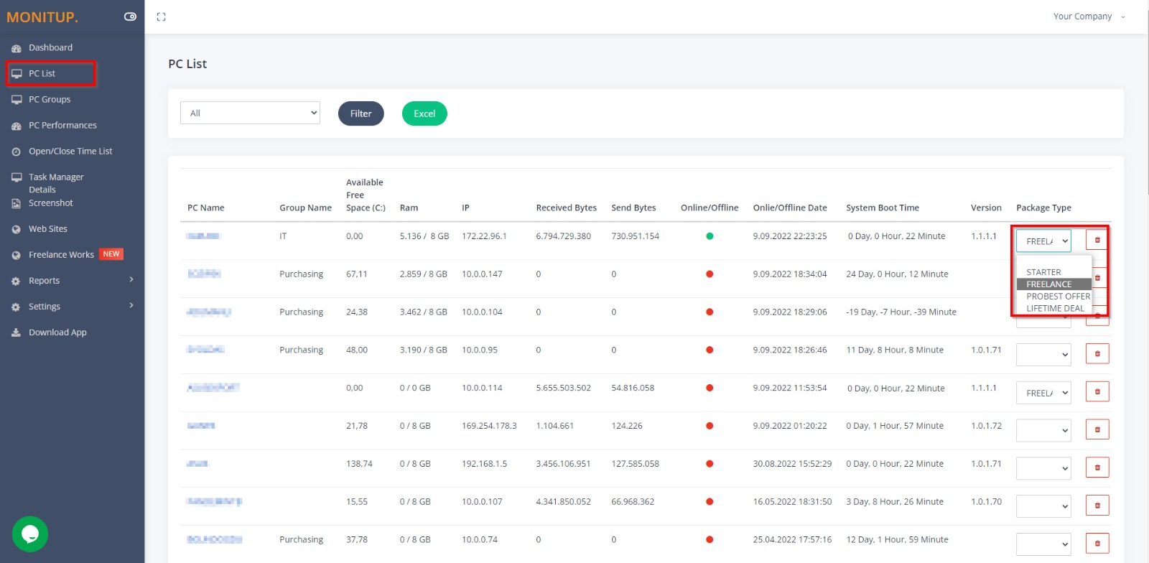
Task: Open the Open/Close Time List
Action: (x=70, y=151)
